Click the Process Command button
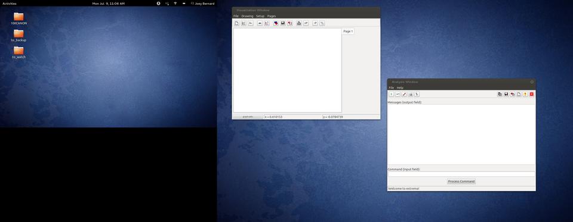The height and width of the screenshot is (222, 573). [461, 181]
